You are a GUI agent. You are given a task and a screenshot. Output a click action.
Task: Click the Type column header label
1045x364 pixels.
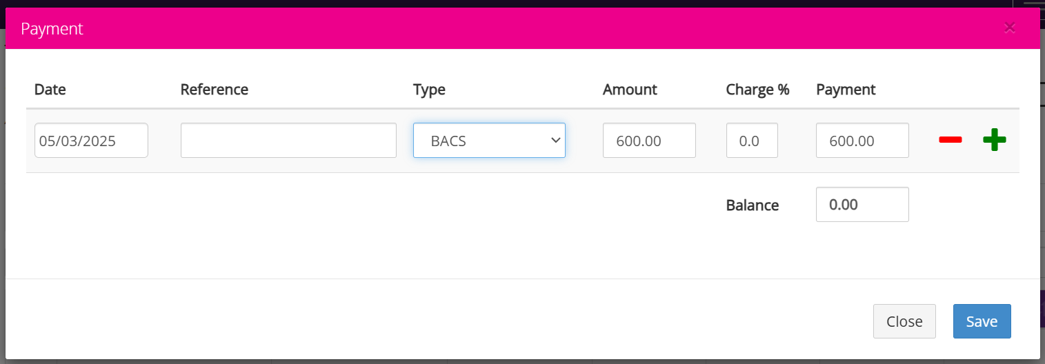tap(429, 90)
